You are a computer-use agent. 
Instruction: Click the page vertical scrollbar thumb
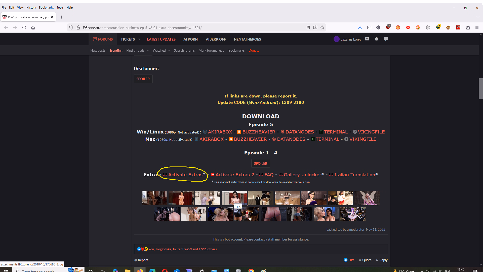(481, 89)
